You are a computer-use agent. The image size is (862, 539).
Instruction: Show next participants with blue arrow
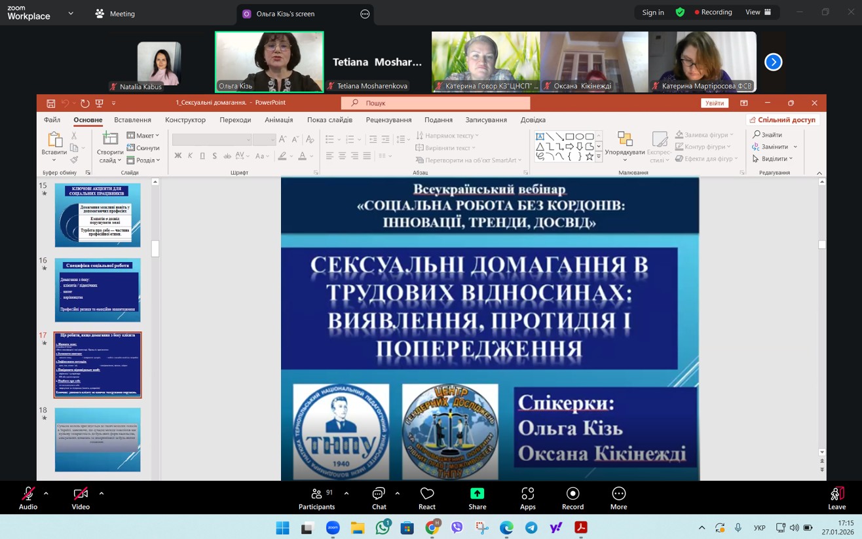(773, 62)
